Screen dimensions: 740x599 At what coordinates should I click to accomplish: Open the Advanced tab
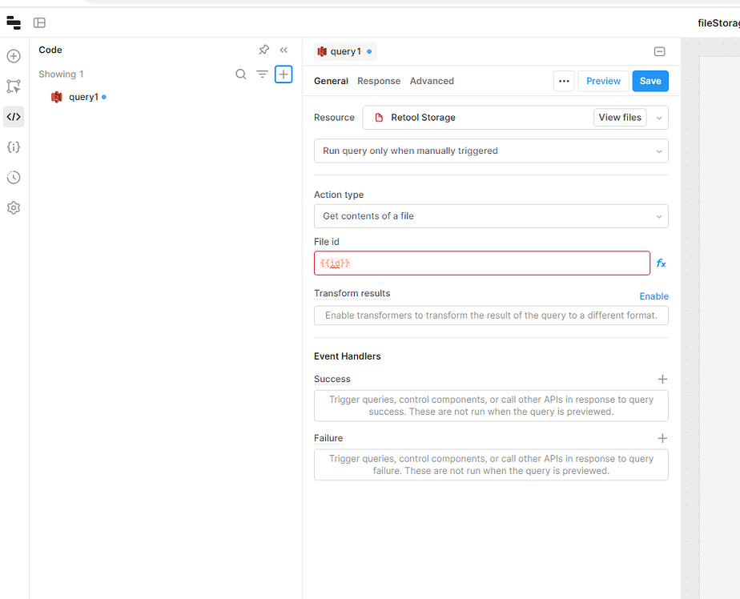click(x=432, y=81)
